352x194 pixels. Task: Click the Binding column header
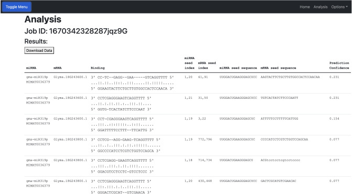[x=98, y=68]
